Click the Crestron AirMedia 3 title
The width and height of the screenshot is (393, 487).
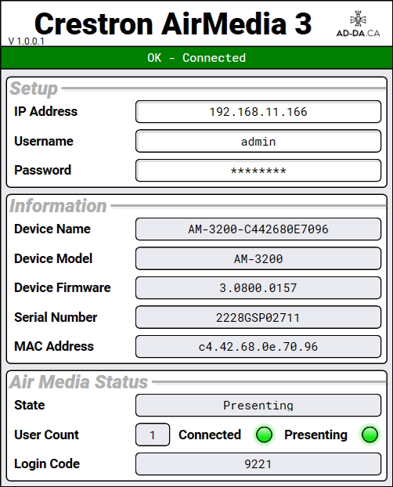(173, 23)
